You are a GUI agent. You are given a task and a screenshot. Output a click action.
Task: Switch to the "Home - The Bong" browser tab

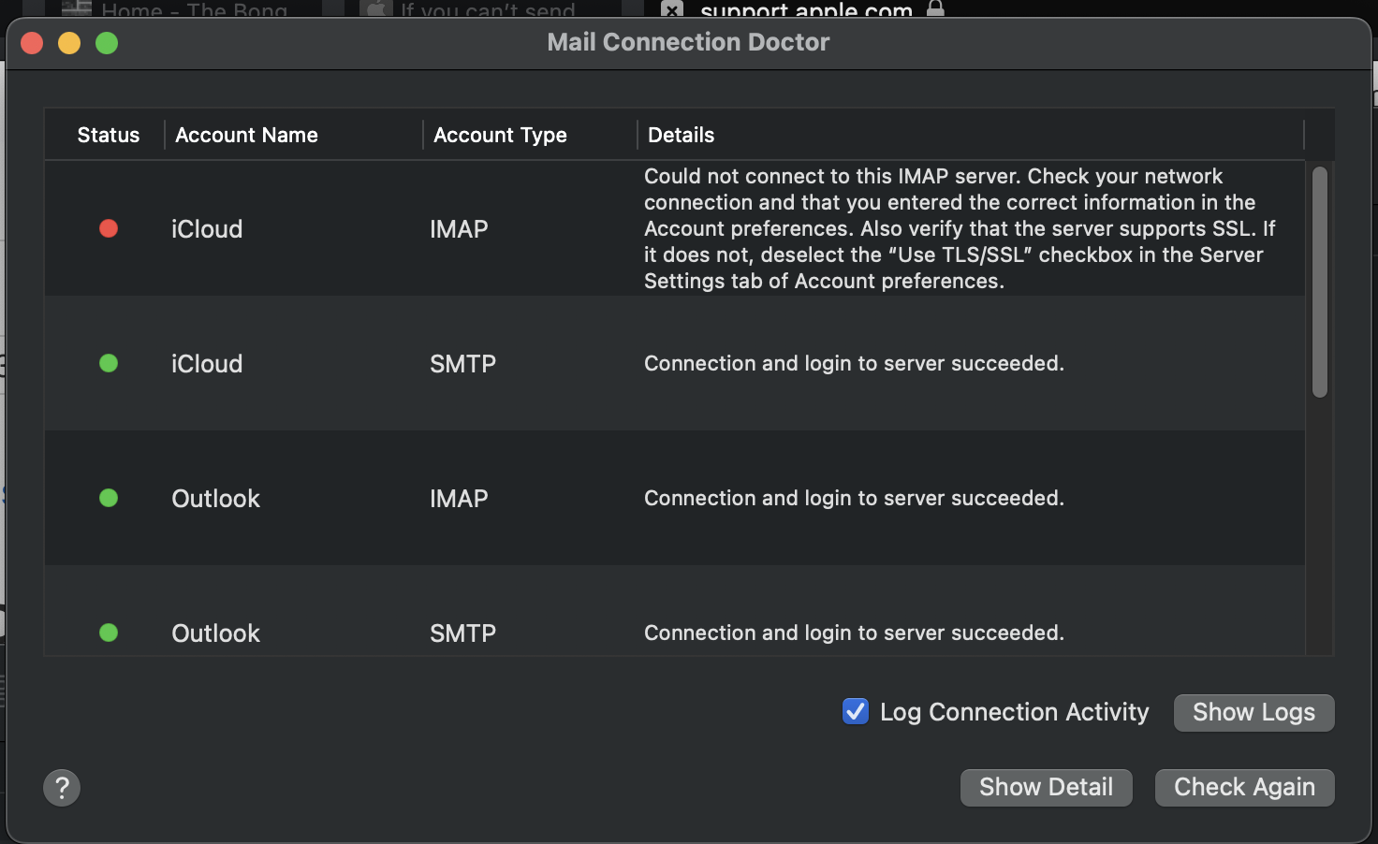(194, 10)
